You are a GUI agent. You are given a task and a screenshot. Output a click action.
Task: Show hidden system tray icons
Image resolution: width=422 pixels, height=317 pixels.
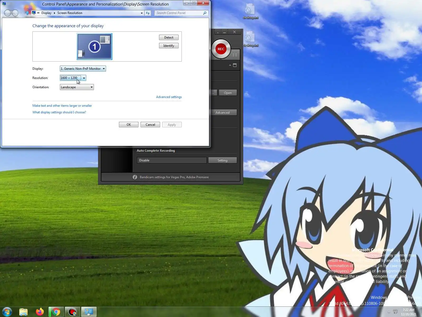tap(389, 312)
